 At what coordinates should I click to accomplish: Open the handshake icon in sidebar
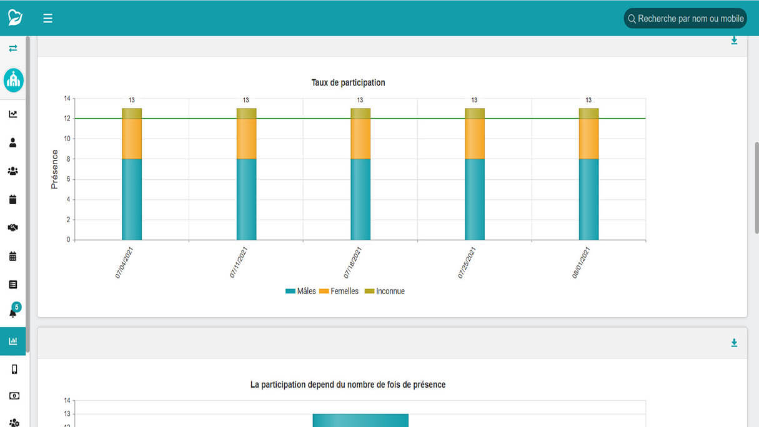(13, 228)
